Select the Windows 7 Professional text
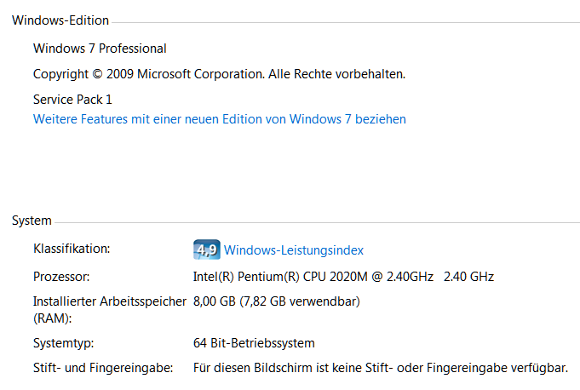 100,49
